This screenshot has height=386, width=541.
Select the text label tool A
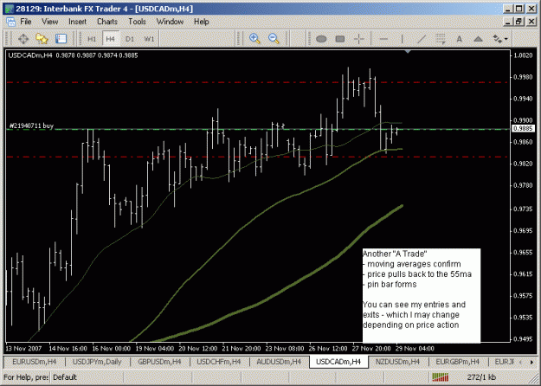tap(460, 39)
